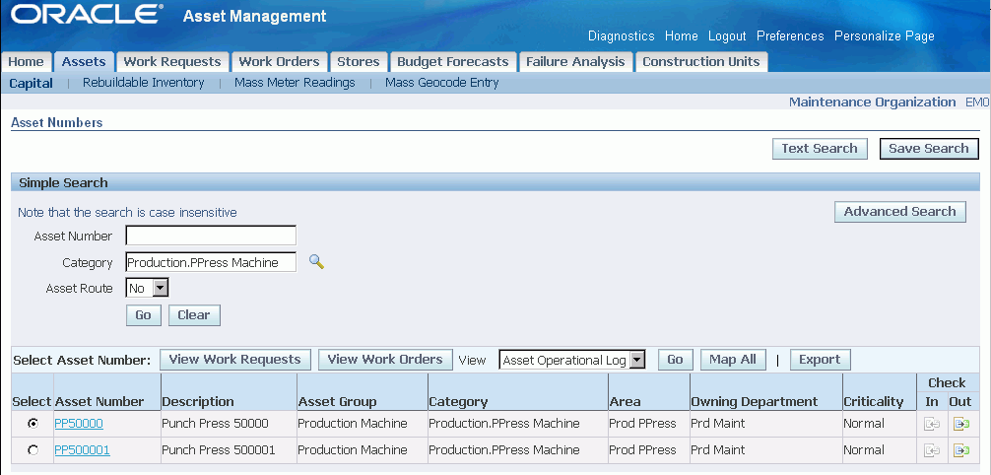
Task: Open the PP500001 asset link
Action: click(x=82, y=450)
